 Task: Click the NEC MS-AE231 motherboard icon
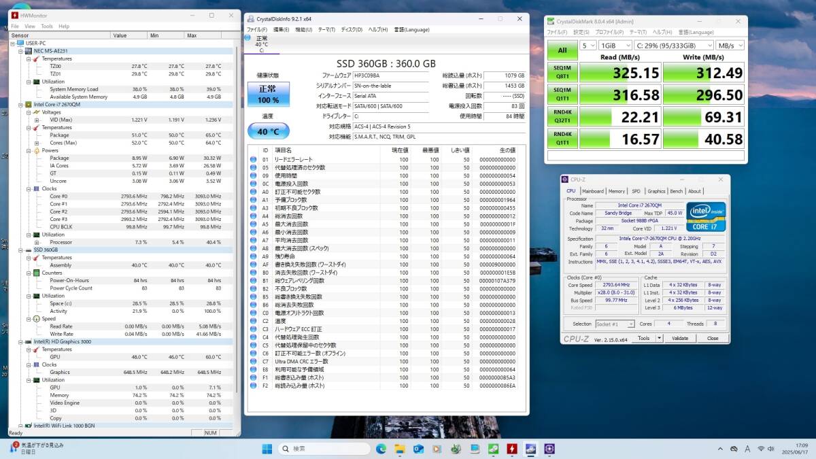pyautogui.click(x=28, y=50)
